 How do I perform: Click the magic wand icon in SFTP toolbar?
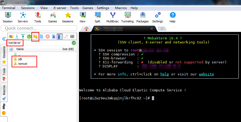pyautogui.click(x=66, y=36)
